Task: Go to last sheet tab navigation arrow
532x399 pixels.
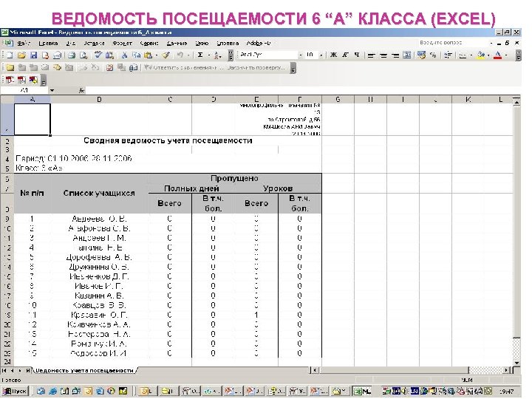Action: click(x=28, y=370)
